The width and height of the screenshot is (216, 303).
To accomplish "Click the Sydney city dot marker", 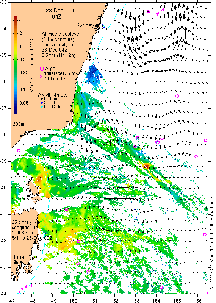I will [97, 25].
